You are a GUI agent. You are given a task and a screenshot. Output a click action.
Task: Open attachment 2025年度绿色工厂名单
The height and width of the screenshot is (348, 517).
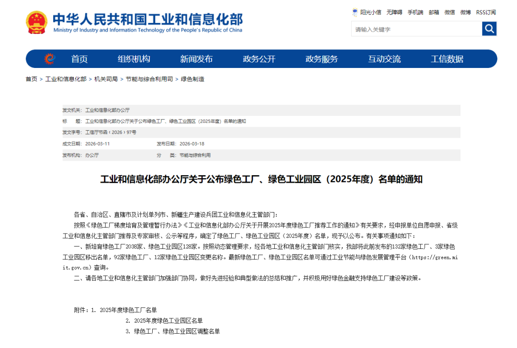(130, 309)
